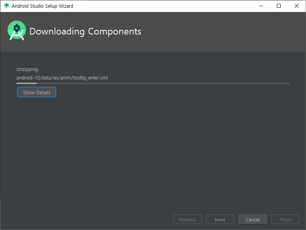Click the Unzipping... status text
The height and width of the screenshot is (230, 306).
[29, 69]
